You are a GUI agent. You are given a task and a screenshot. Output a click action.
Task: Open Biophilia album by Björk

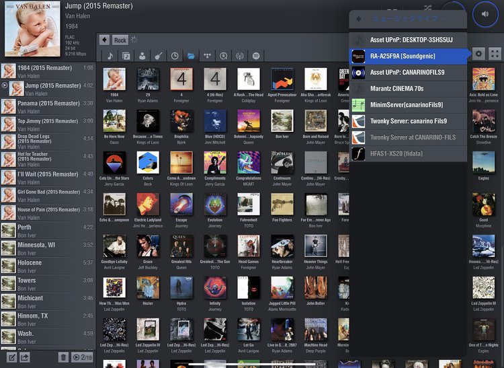[181, 120]
